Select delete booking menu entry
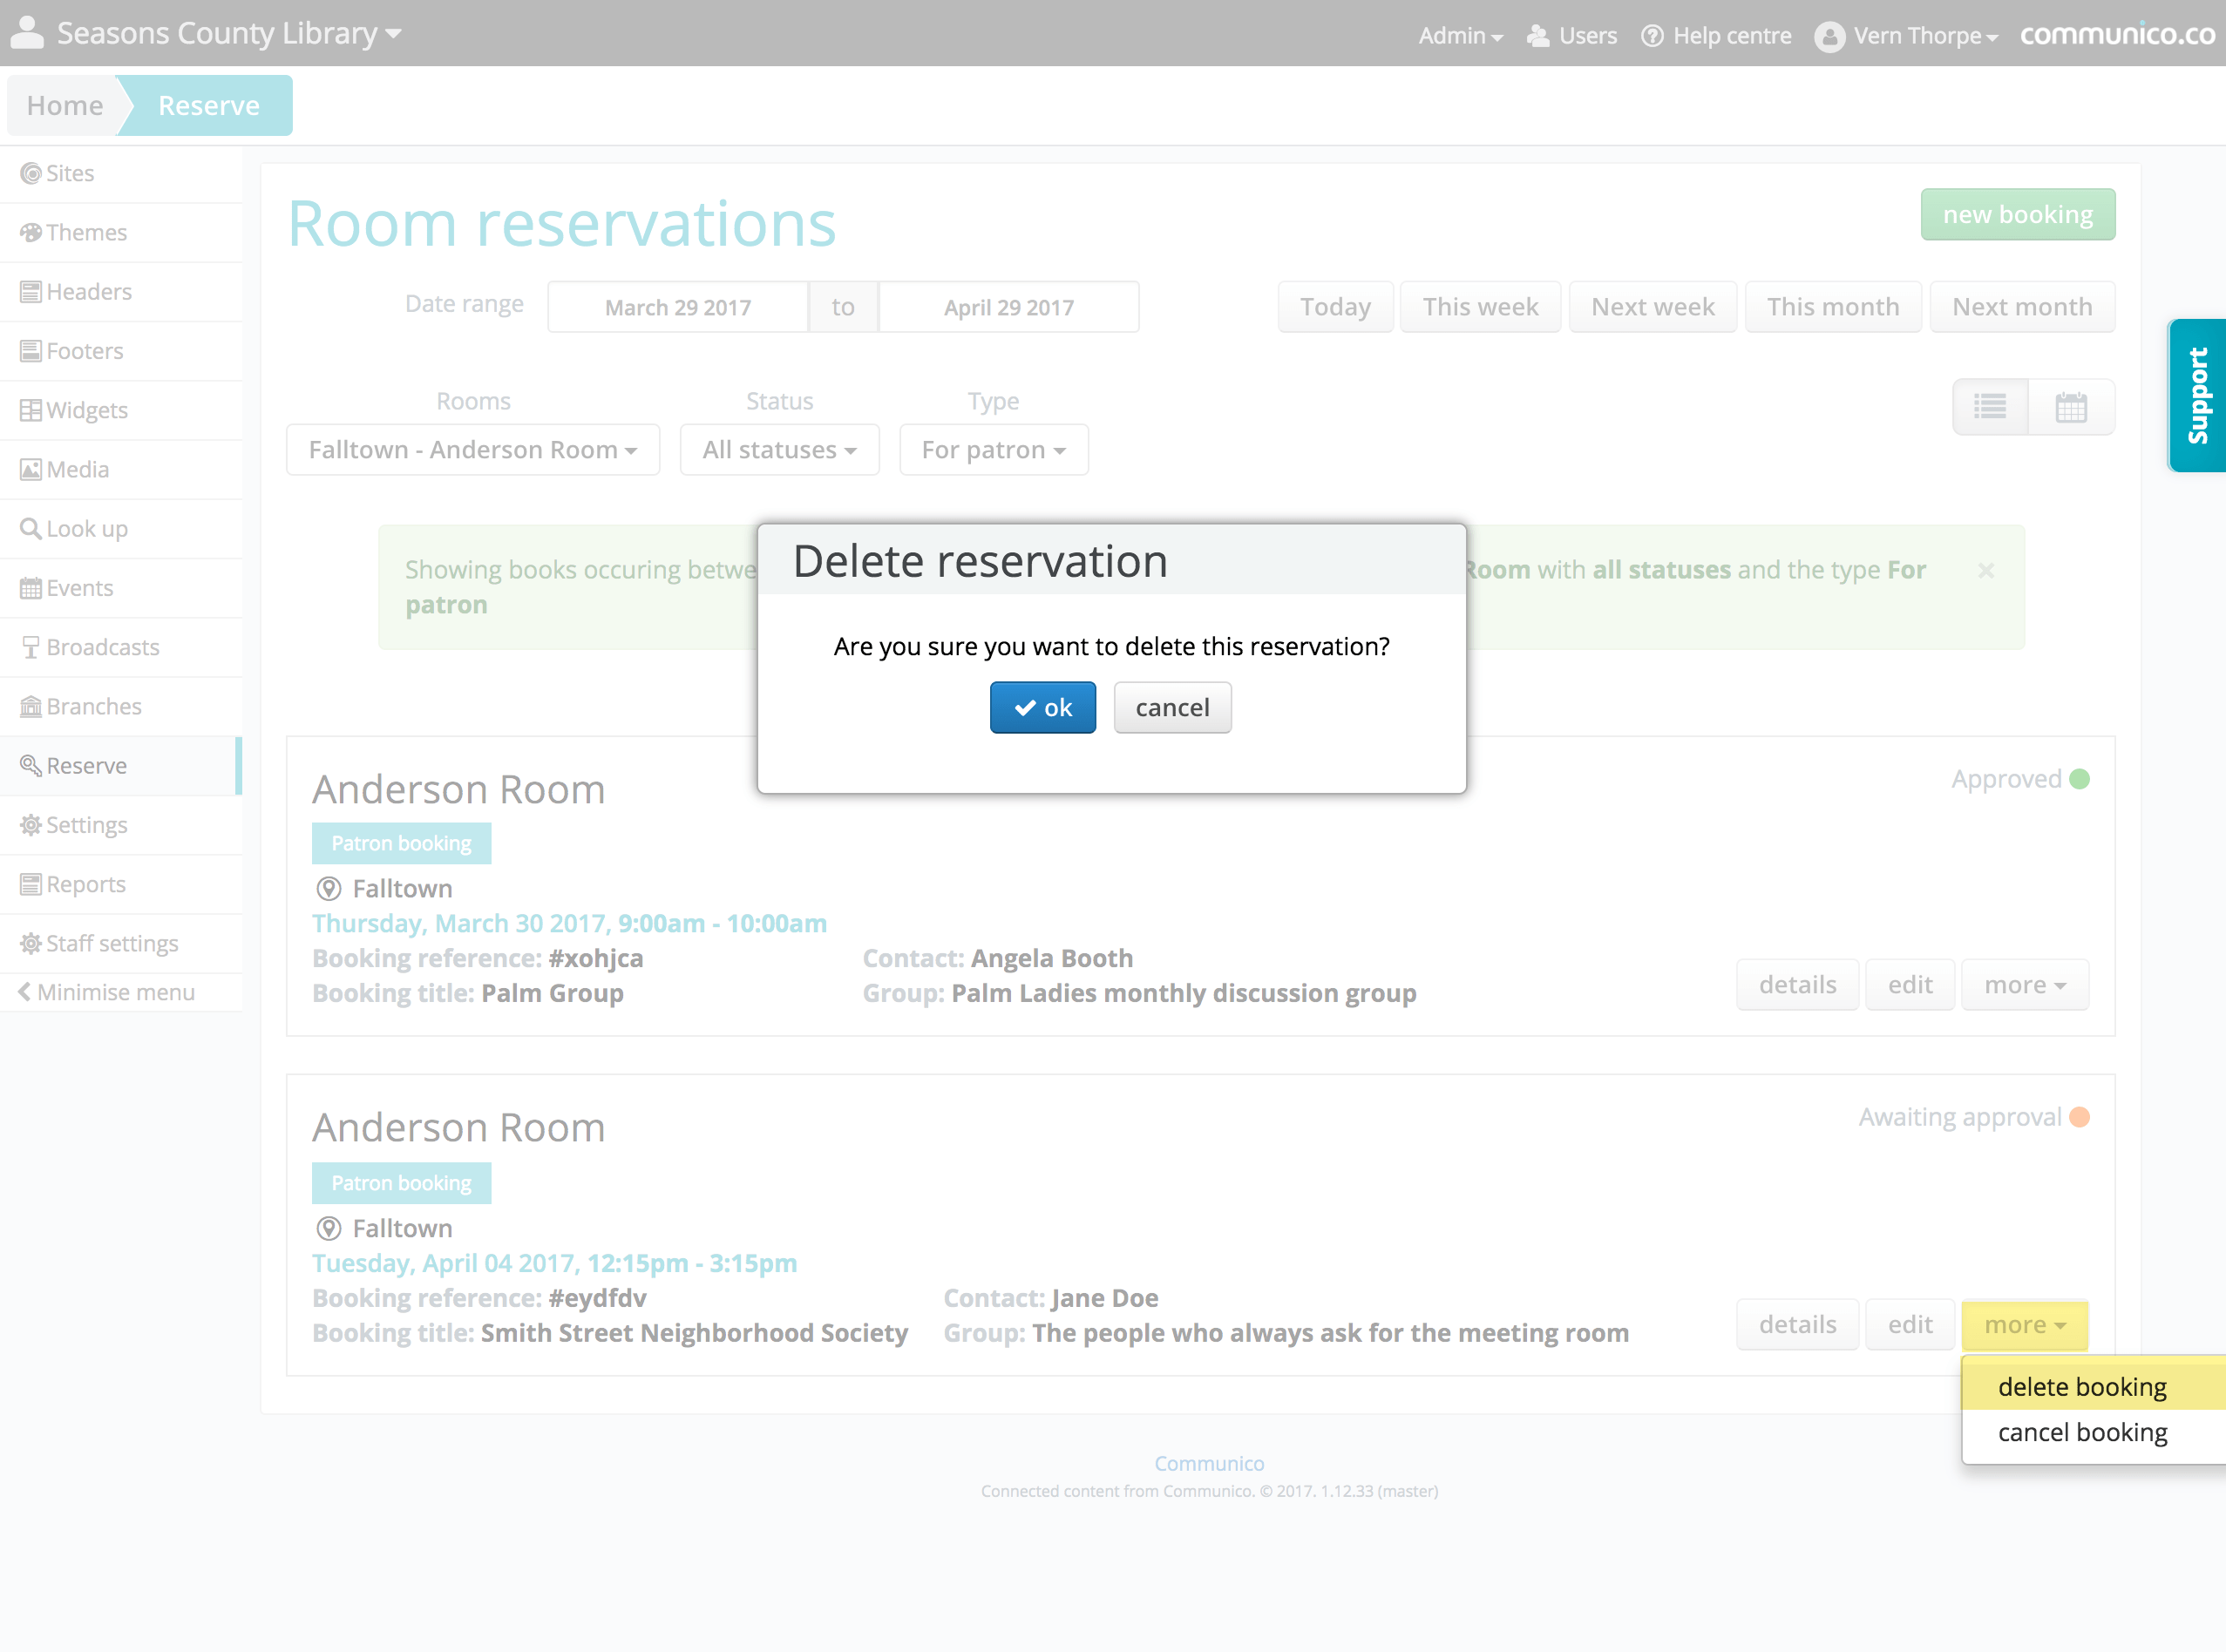Viewport: 2226px width, 1652px height. click(x=2082, y=1387)
